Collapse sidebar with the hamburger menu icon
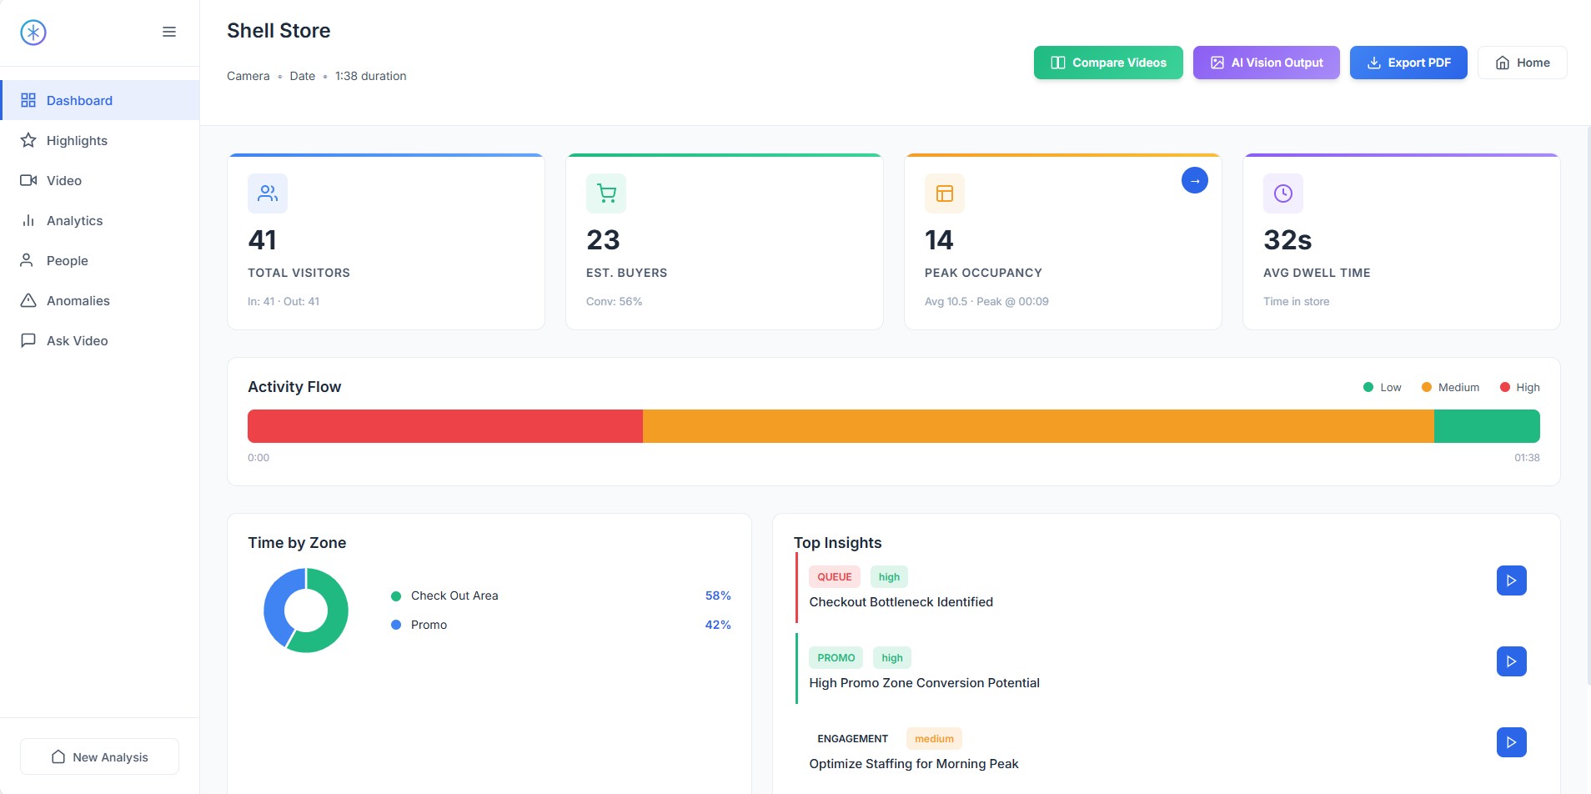This screenshot has height=794, width=1591. coord(169,33)
